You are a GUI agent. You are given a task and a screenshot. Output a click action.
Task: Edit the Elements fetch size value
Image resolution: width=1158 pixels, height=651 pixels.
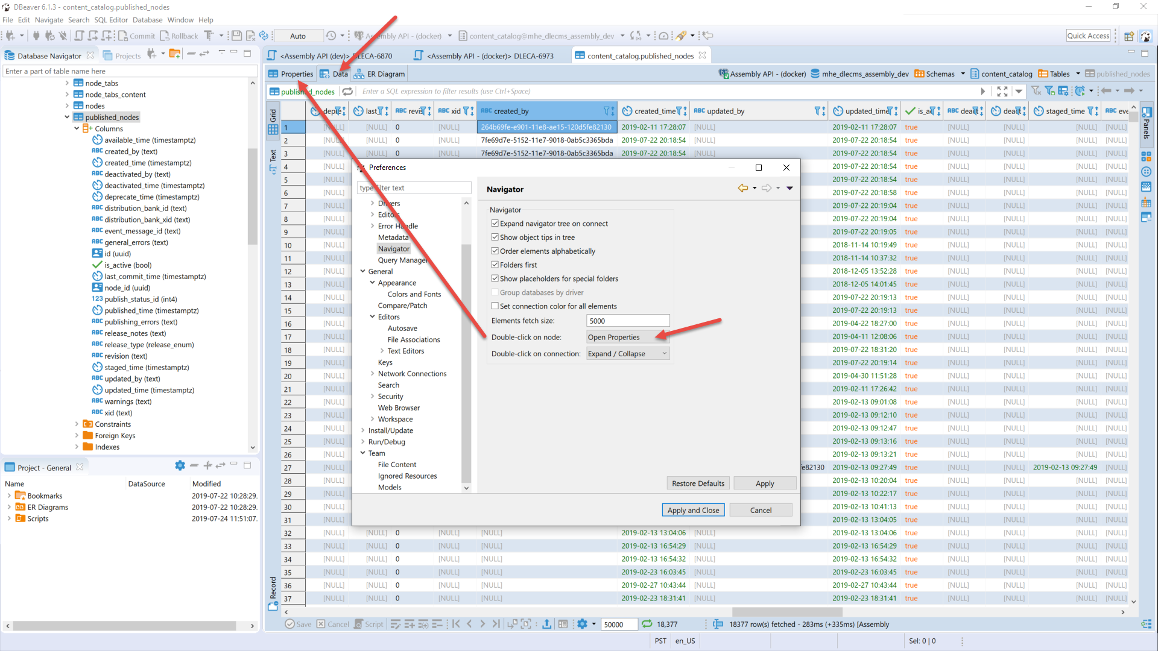[627, 321]
